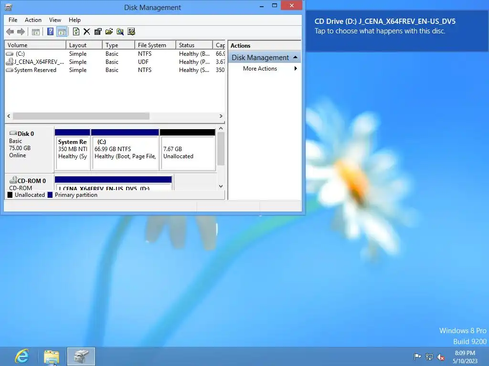Click the Open folder toolbar icon

[x=109, y=31]
